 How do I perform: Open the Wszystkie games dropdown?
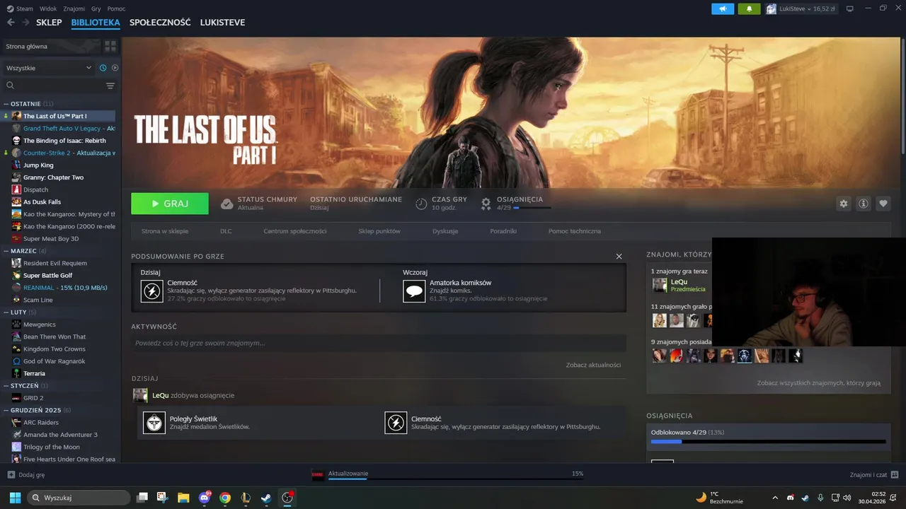(48, 68)
